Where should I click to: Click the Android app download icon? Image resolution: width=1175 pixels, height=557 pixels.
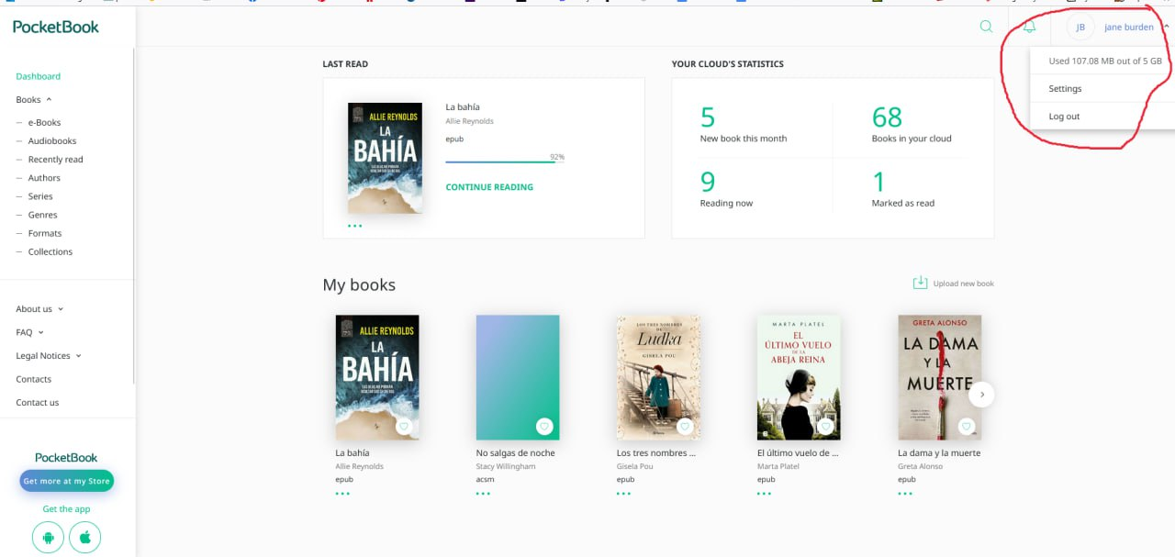click(x=48, y=538)
